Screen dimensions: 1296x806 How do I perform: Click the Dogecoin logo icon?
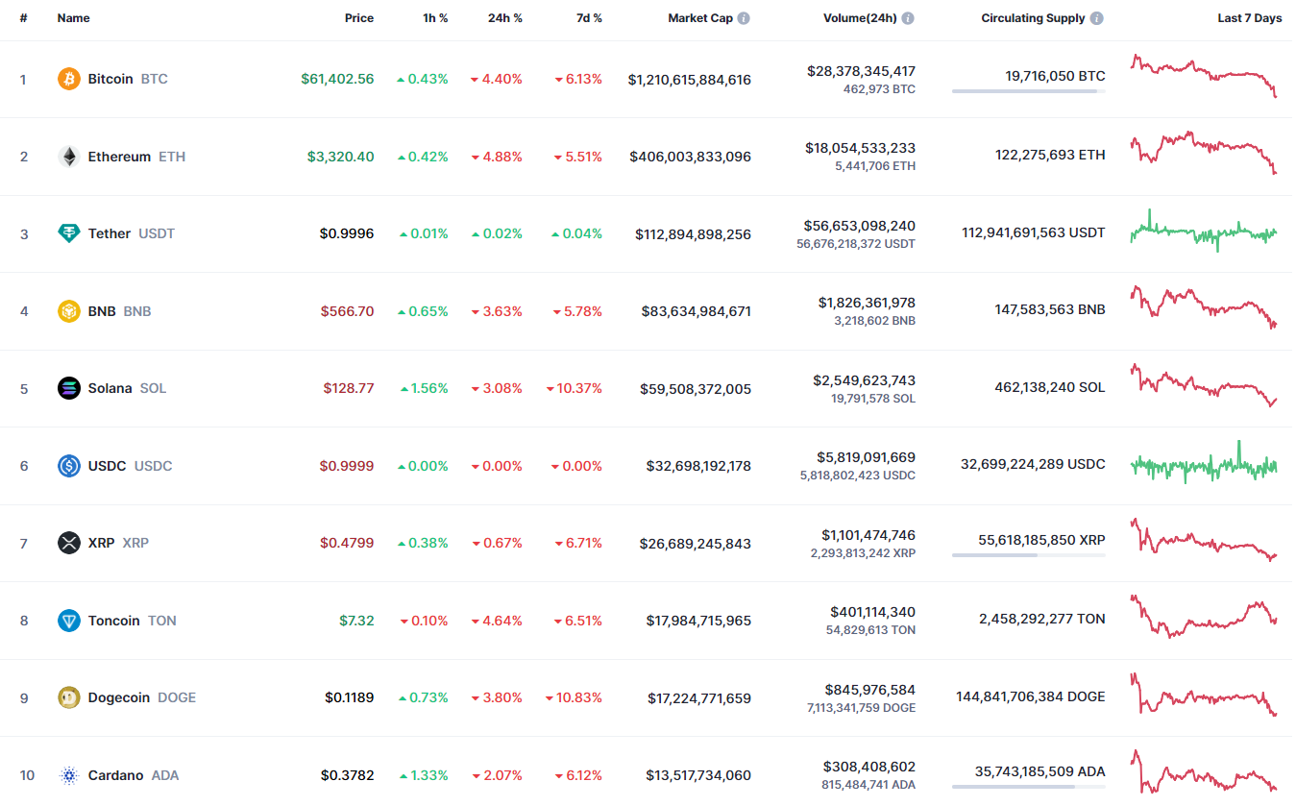[x=68, y=697]
